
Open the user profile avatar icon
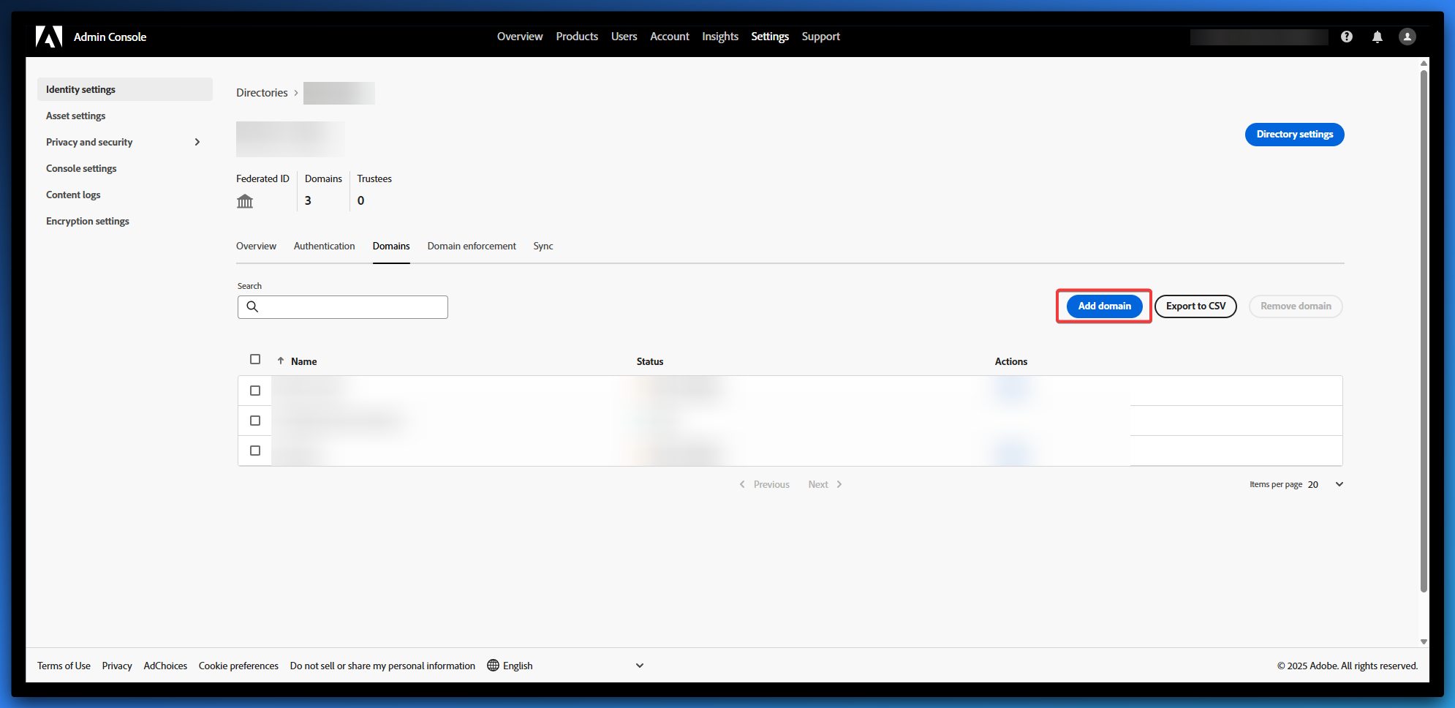tap(1407, 37)
